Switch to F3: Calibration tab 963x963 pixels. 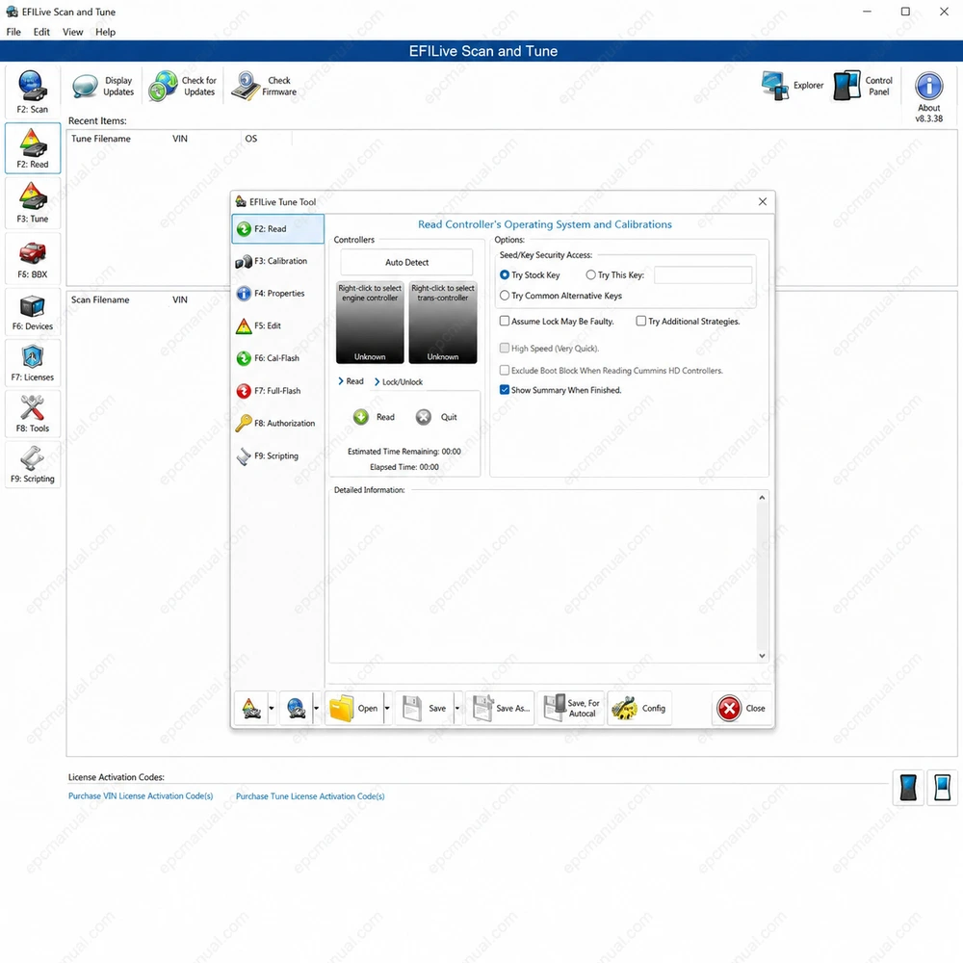tap(277, 261)
